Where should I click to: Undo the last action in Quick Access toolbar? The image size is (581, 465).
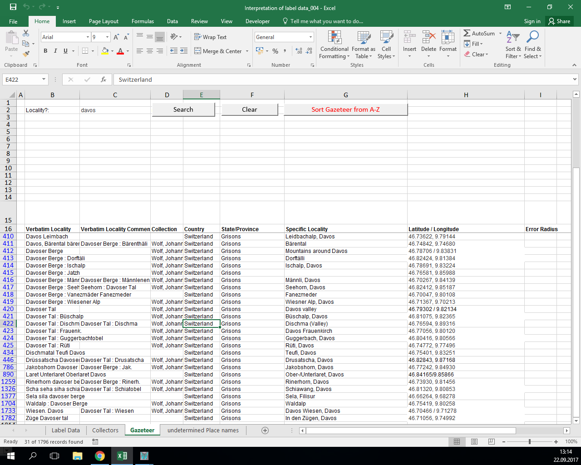point(26,7)
